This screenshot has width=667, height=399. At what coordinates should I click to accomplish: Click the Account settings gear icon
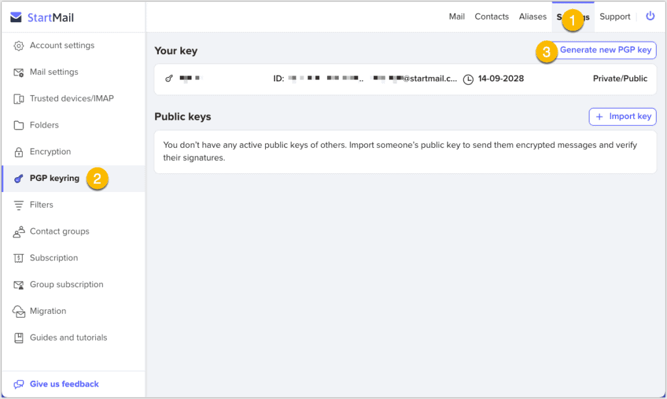pos(18,46)
